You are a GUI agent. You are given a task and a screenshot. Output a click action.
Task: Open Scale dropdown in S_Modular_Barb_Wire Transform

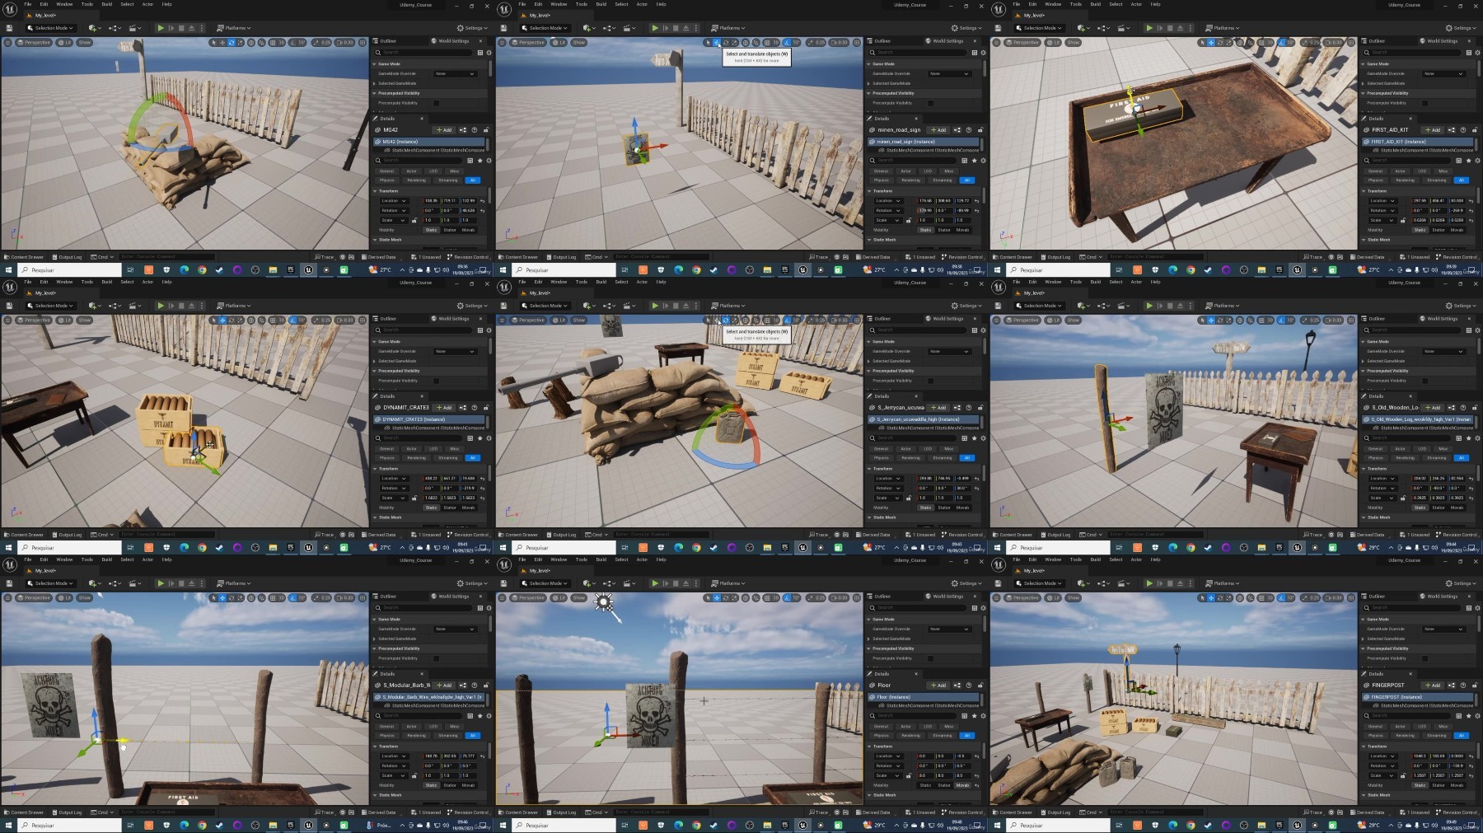pyautogui.click(x=395, y=775)
